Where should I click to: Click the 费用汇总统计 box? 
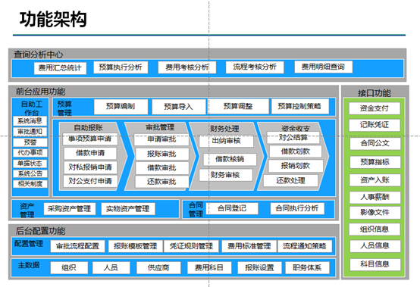60,68
